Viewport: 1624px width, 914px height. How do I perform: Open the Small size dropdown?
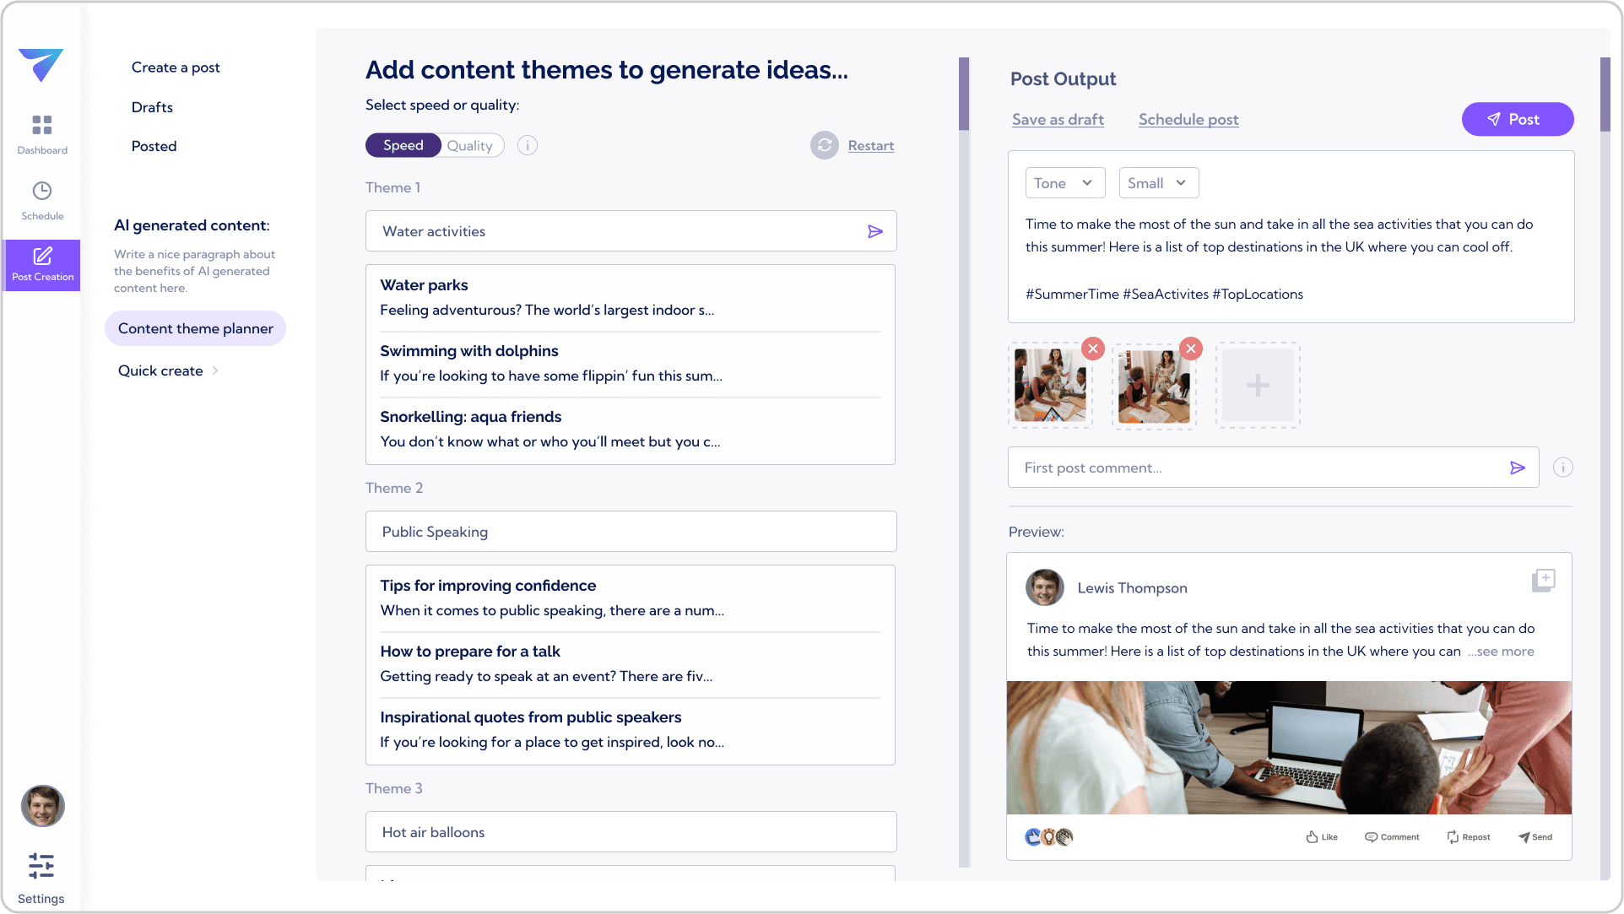pos(1157,182)
